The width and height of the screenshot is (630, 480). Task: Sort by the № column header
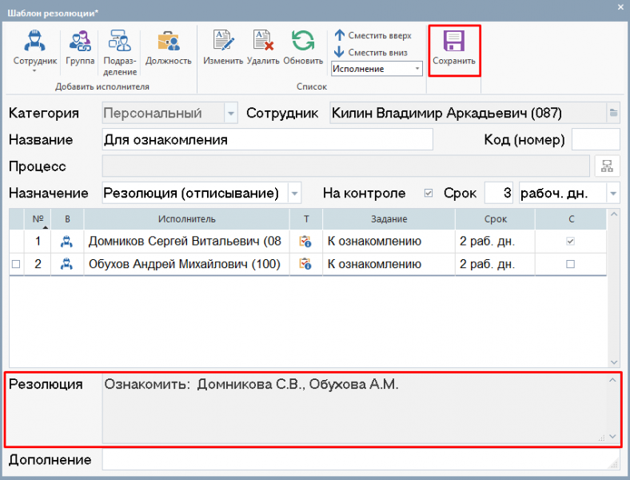tap(38, 219)
